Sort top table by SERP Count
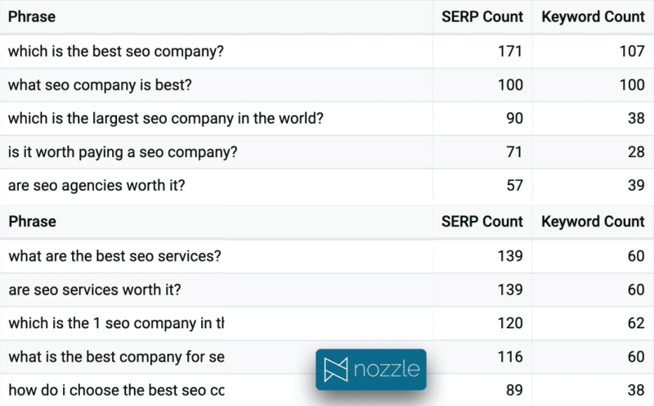This screenshot has width=654, height=406. [x=482, y=16]
